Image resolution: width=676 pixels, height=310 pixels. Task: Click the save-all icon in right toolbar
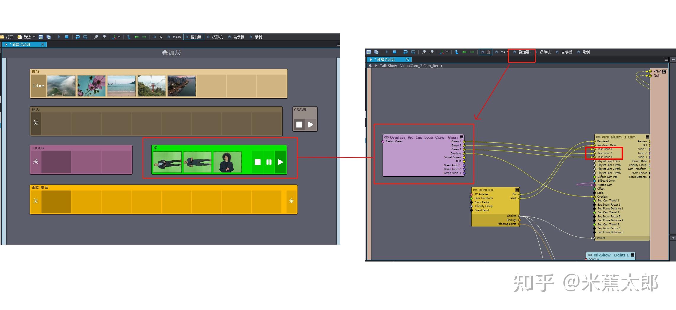(376, 52)
